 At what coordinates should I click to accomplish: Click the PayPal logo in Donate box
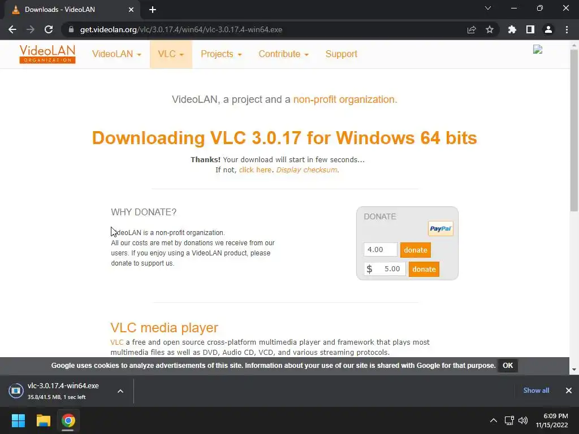click(x=440, y=228)
